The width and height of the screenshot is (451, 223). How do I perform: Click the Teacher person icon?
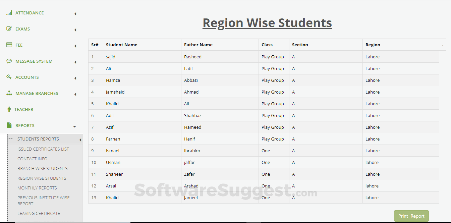(9, 109)
